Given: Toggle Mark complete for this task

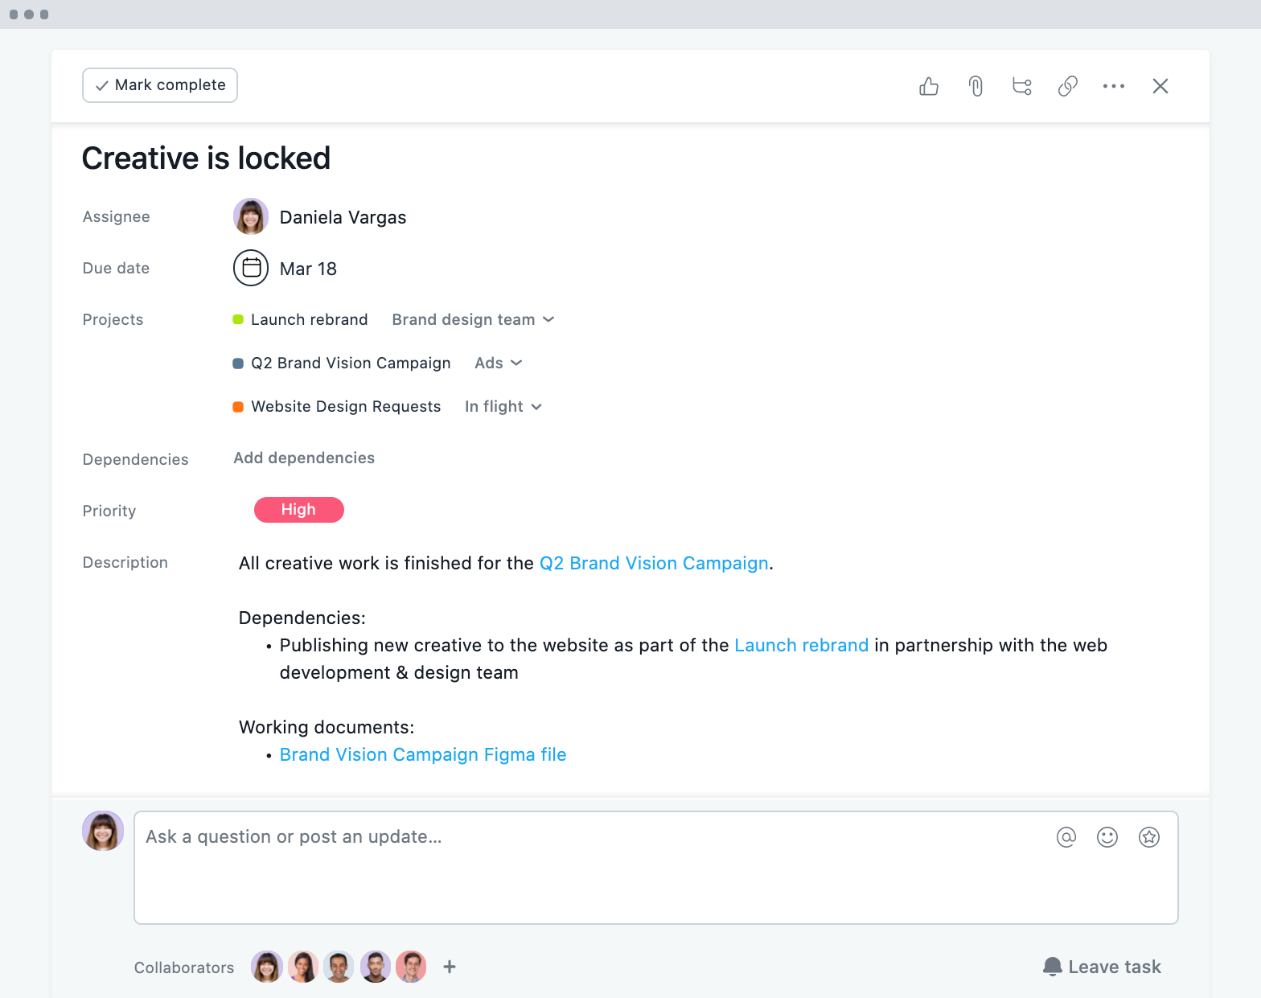Looking at the screenshot, I should tap(160, 85).
